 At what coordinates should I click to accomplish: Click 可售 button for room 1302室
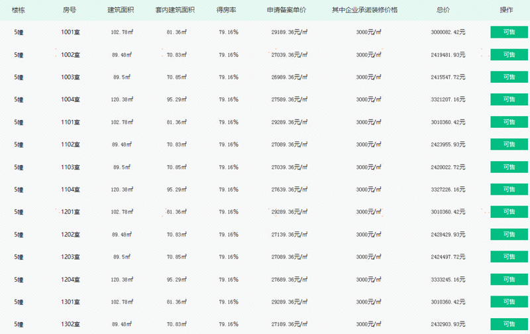(509, 324)
